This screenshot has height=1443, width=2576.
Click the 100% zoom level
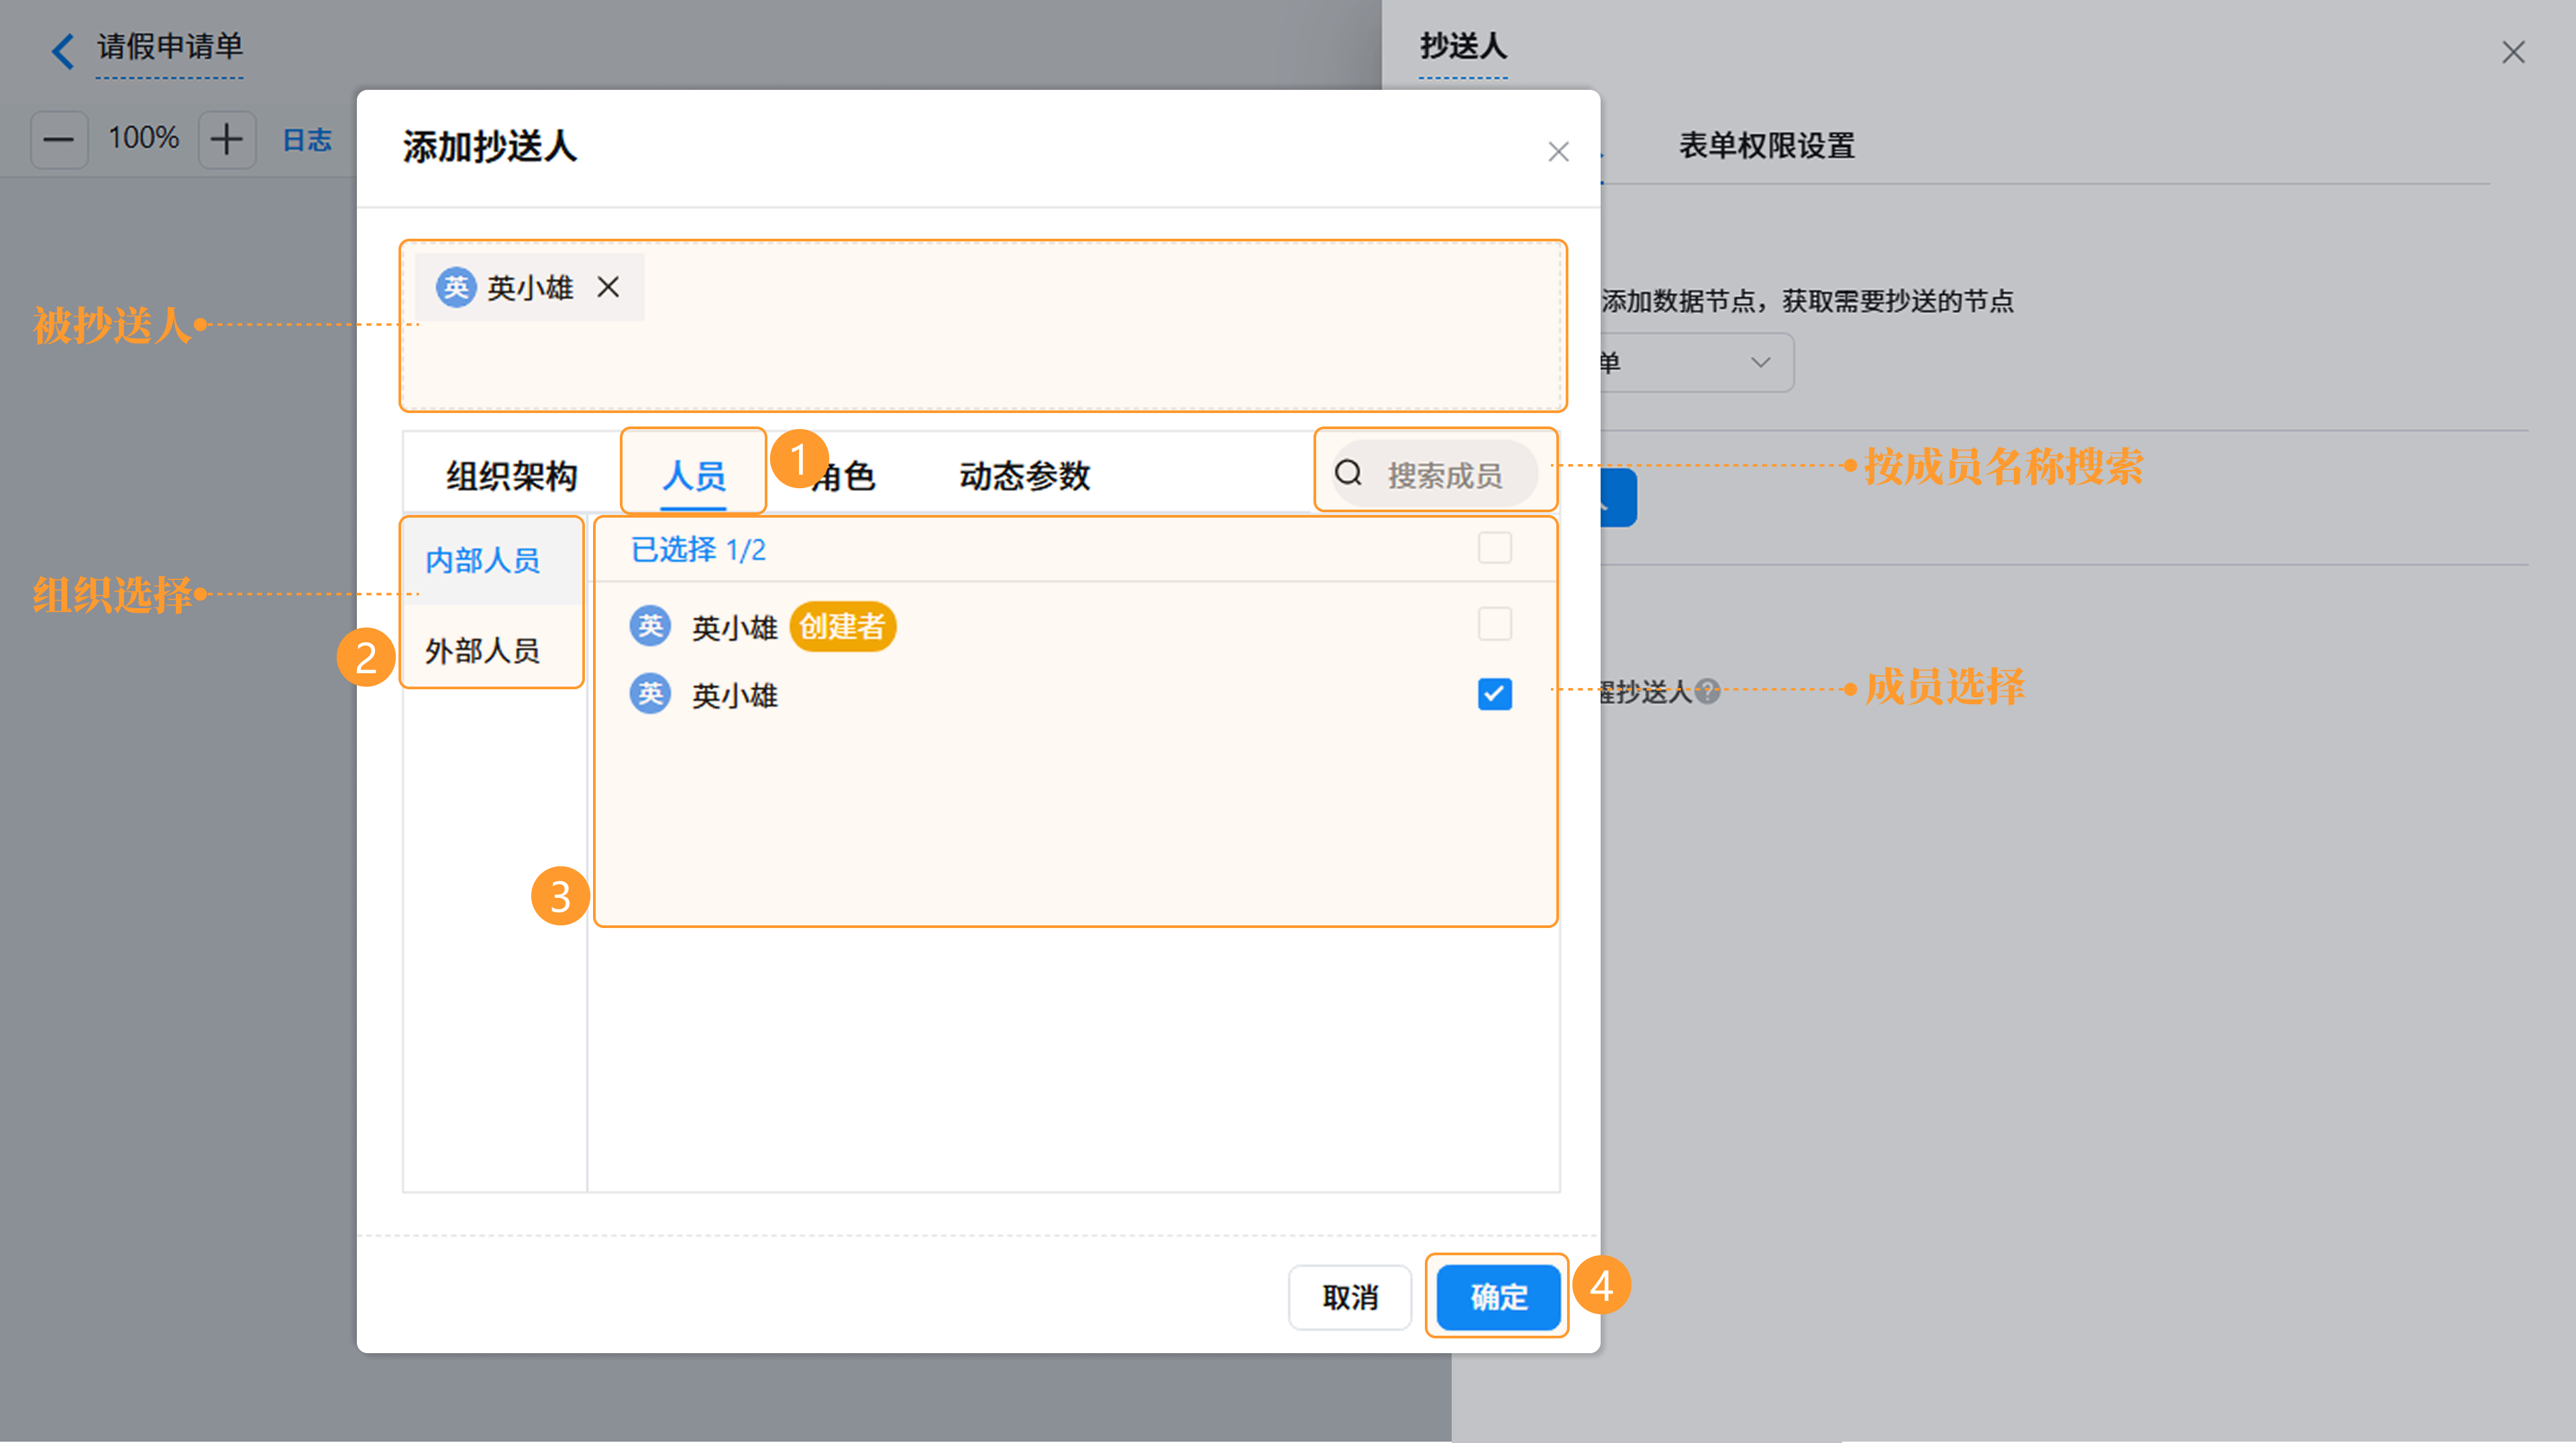click(143, 138)
